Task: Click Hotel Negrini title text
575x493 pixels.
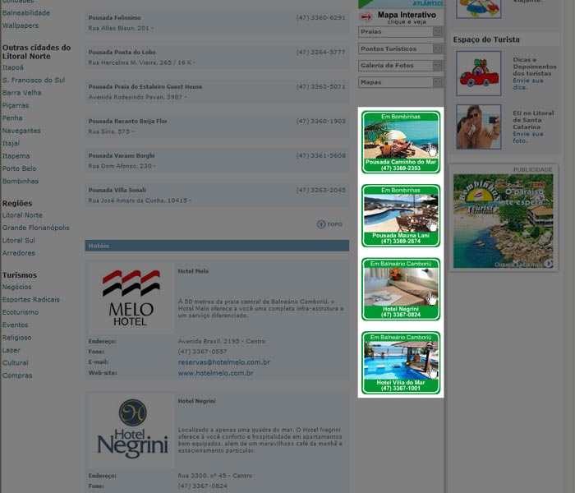Action: 196,401
